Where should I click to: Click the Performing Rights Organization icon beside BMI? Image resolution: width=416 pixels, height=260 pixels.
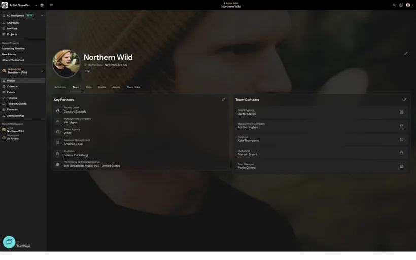tap(57, 164)
